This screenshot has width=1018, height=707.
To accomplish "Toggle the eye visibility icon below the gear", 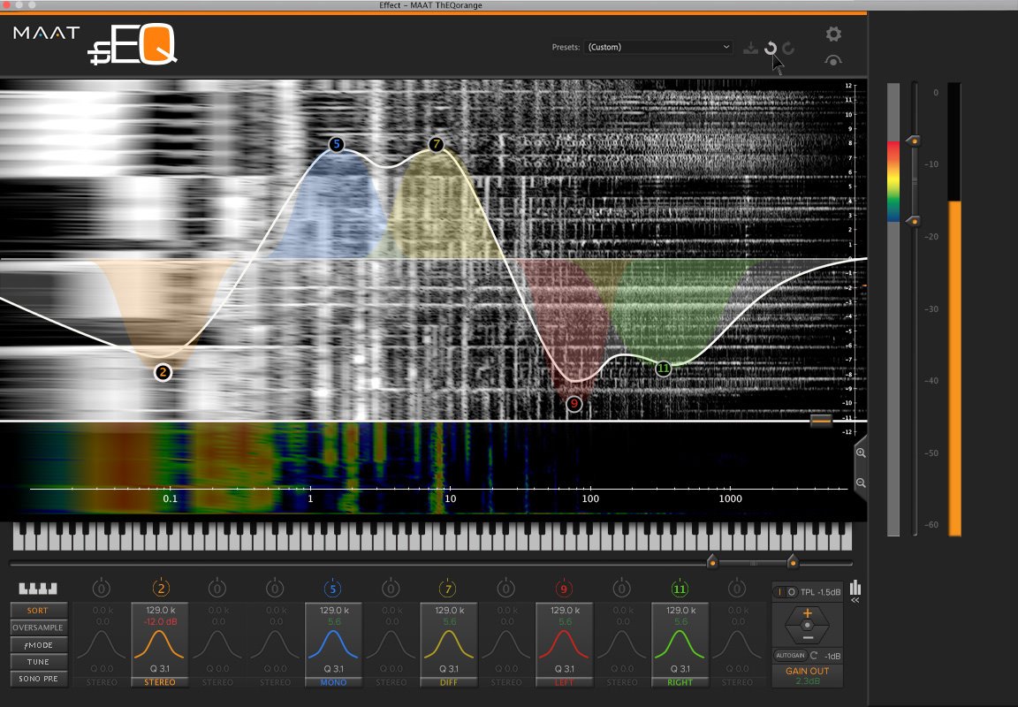I will coord(833,60).
